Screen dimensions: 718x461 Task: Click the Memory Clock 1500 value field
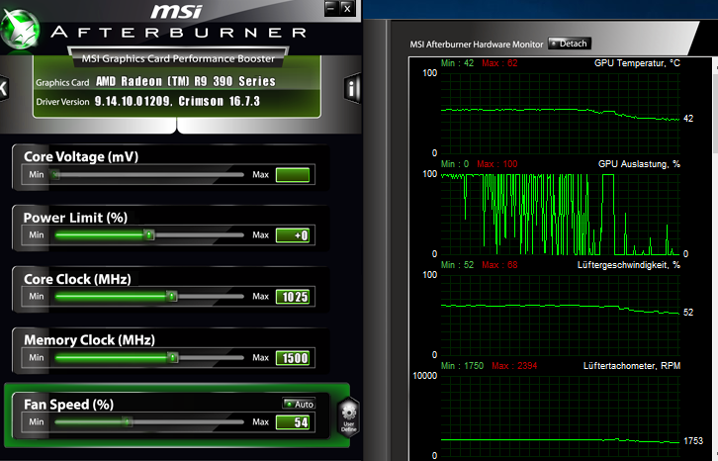[293, 358]
